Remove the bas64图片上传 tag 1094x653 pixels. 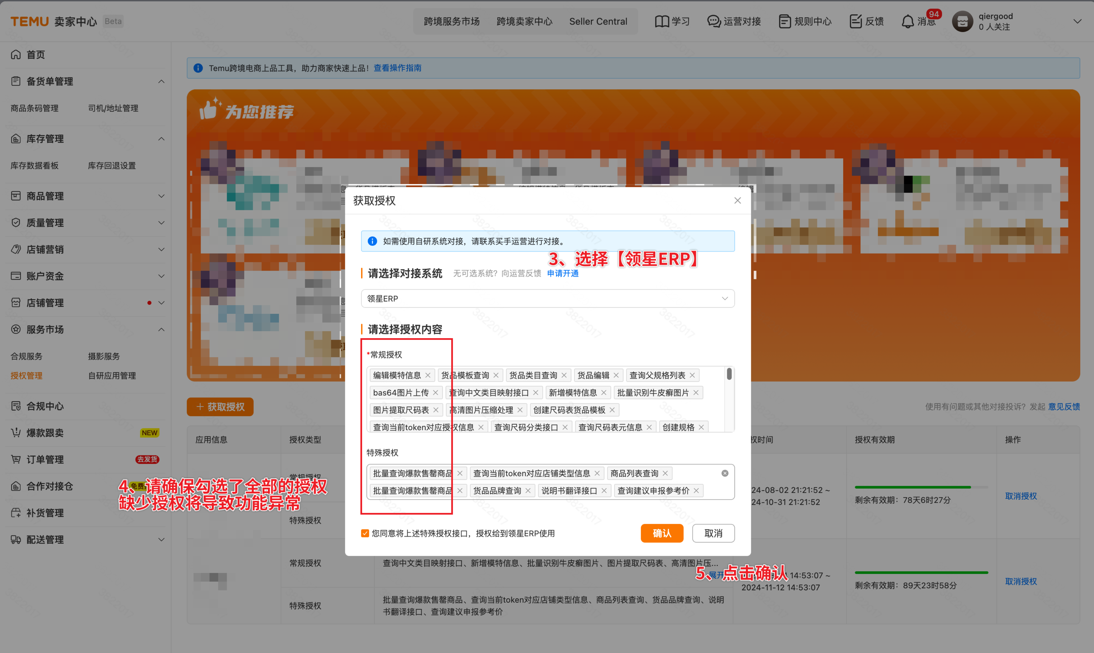click(x=436, y=393)
